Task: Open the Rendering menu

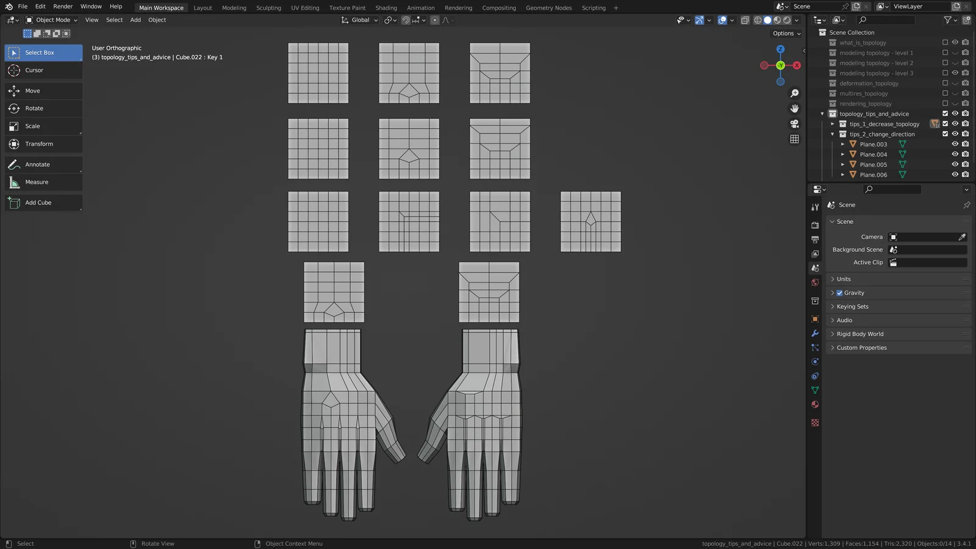Action: pos(458,7)
